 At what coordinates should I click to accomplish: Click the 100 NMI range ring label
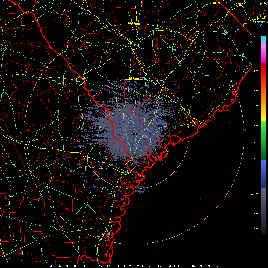(134, 24)
